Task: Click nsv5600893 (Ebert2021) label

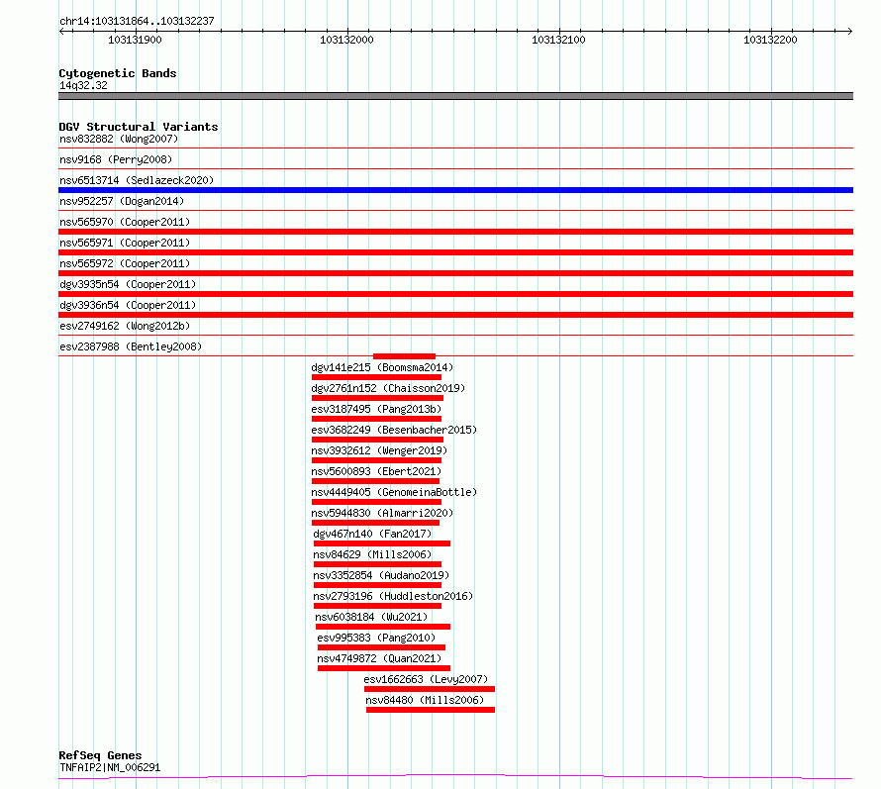Action: click(376, 471)
